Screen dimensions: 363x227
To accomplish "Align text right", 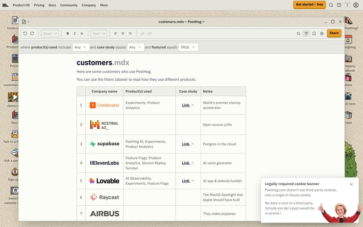I will (x=130, y=34).
